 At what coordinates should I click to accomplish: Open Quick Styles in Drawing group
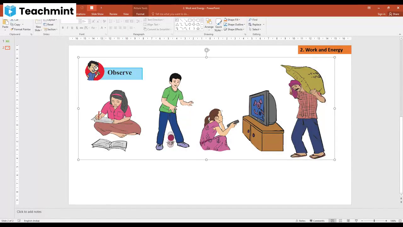(219, 26)
